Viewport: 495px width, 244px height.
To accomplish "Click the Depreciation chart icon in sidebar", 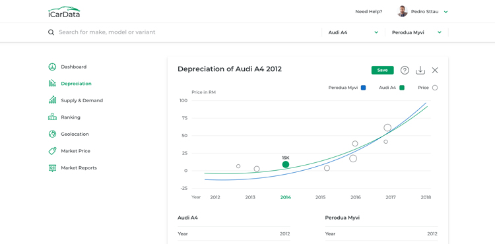I will 52,84.
